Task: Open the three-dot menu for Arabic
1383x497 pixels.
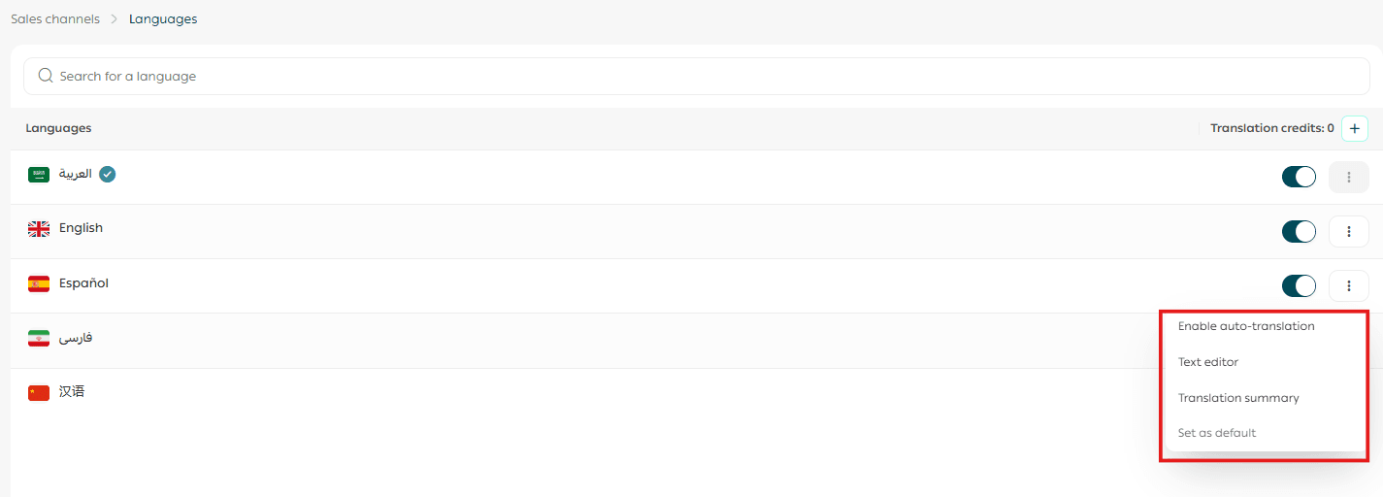Action: point(1348,177)
